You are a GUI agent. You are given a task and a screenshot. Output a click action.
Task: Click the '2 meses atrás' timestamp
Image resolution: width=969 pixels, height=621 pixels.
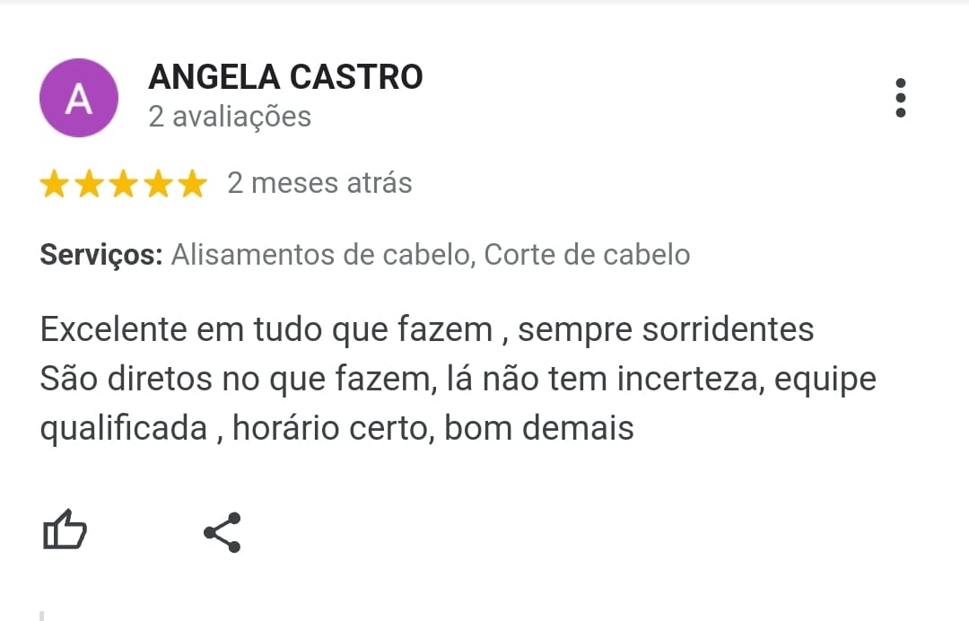pyautogui.click(x=319, y=182)
